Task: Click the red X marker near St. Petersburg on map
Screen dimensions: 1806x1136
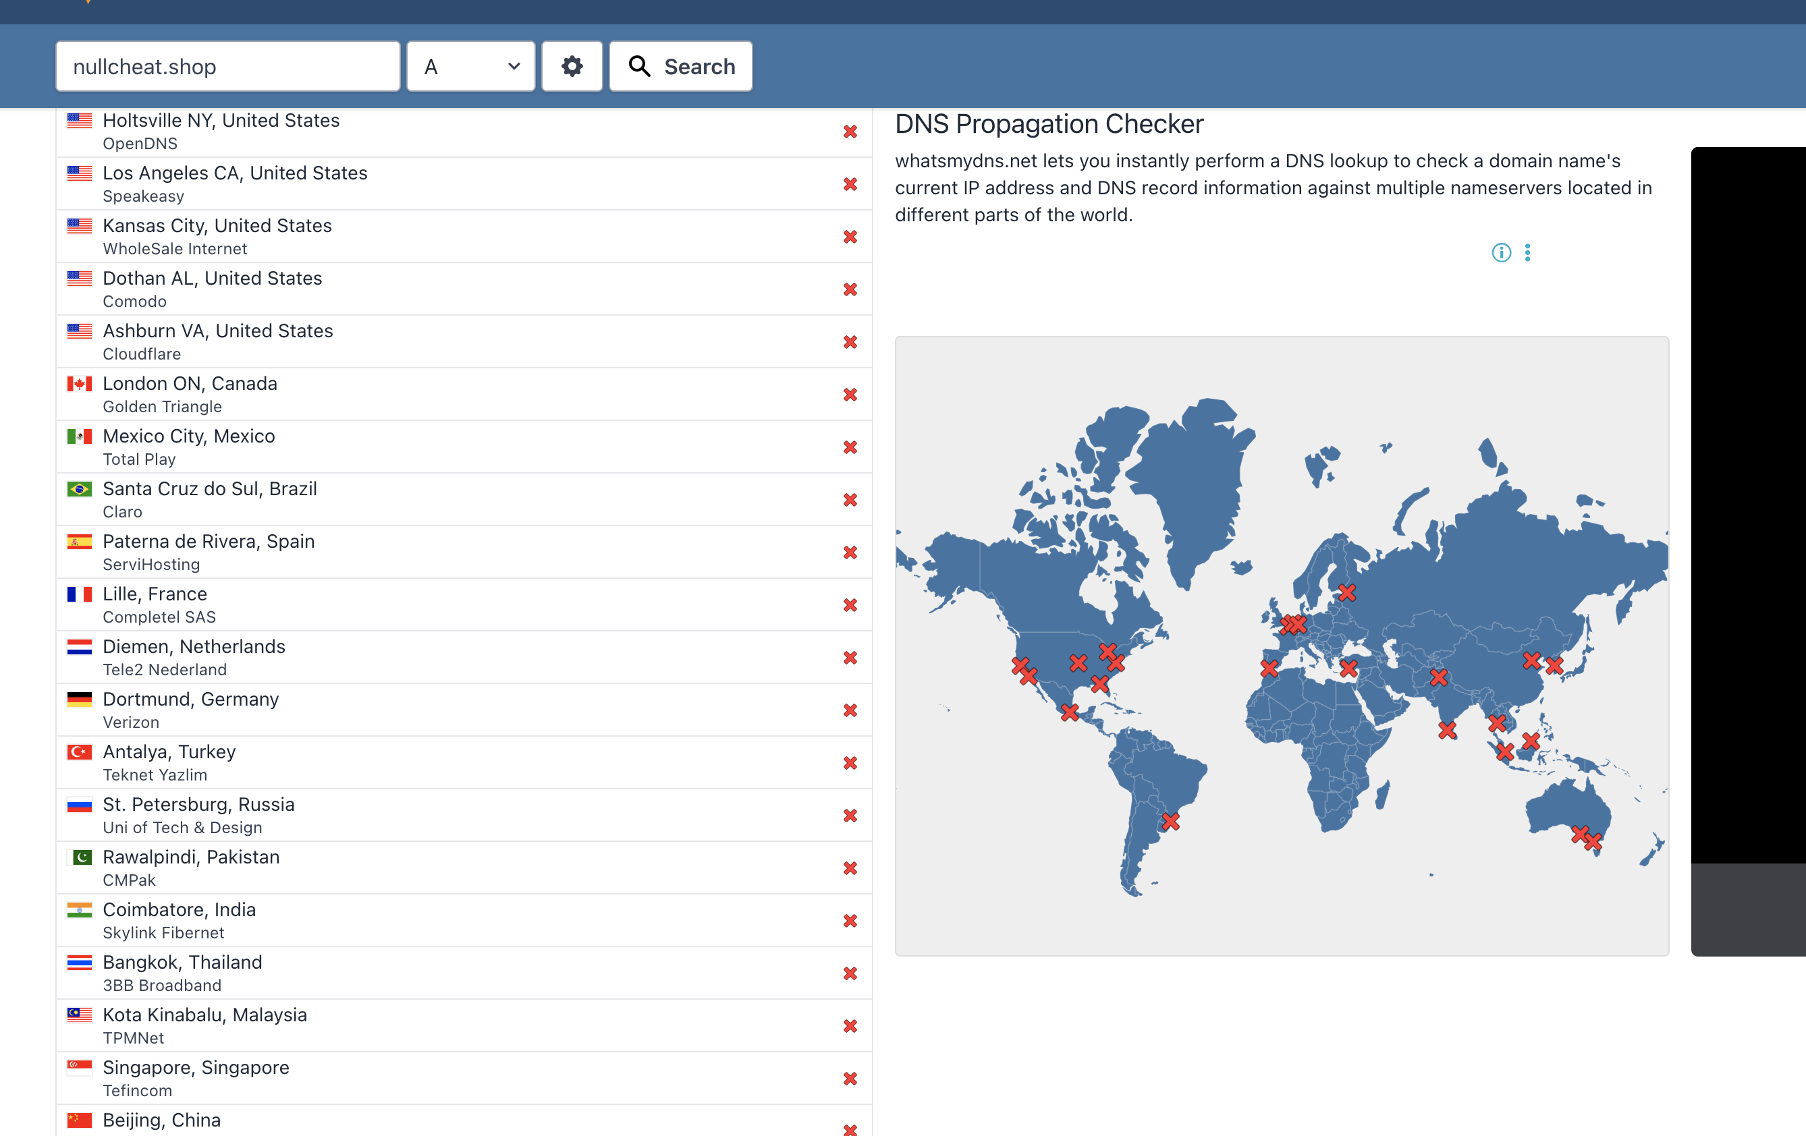Action: 1346,593
